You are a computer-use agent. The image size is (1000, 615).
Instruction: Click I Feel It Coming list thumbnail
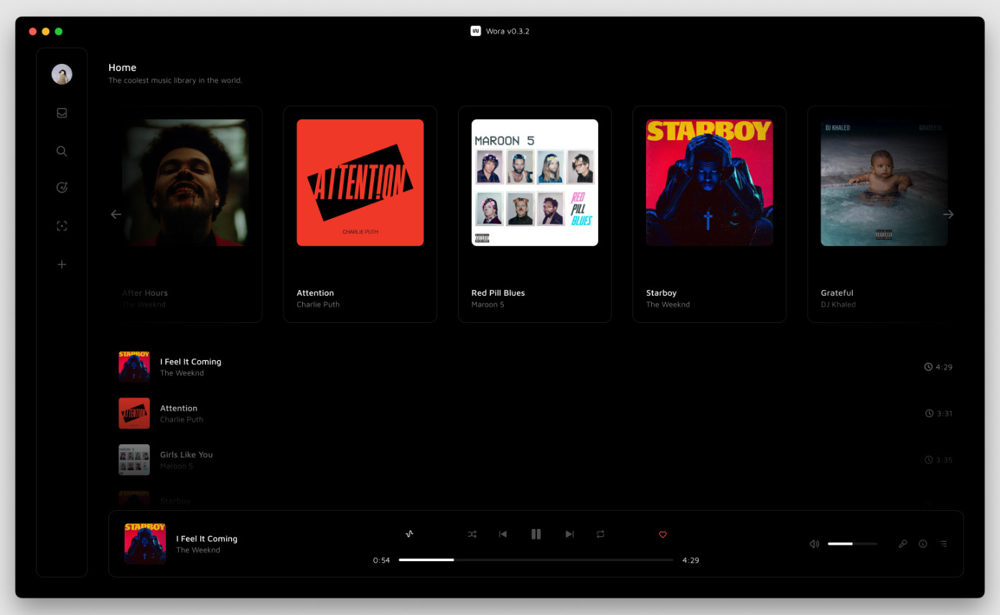coord(134,367)
